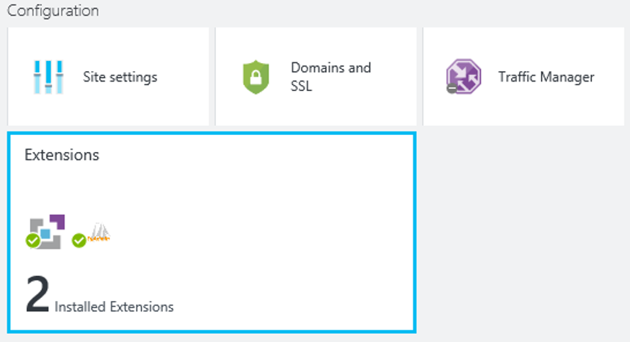Click the extension icon with orange text
630x342 pixels.
click(100, 233)
